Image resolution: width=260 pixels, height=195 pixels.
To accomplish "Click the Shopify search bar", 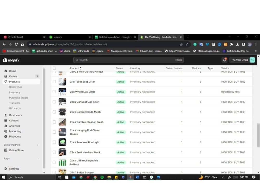I will point(128,60).
